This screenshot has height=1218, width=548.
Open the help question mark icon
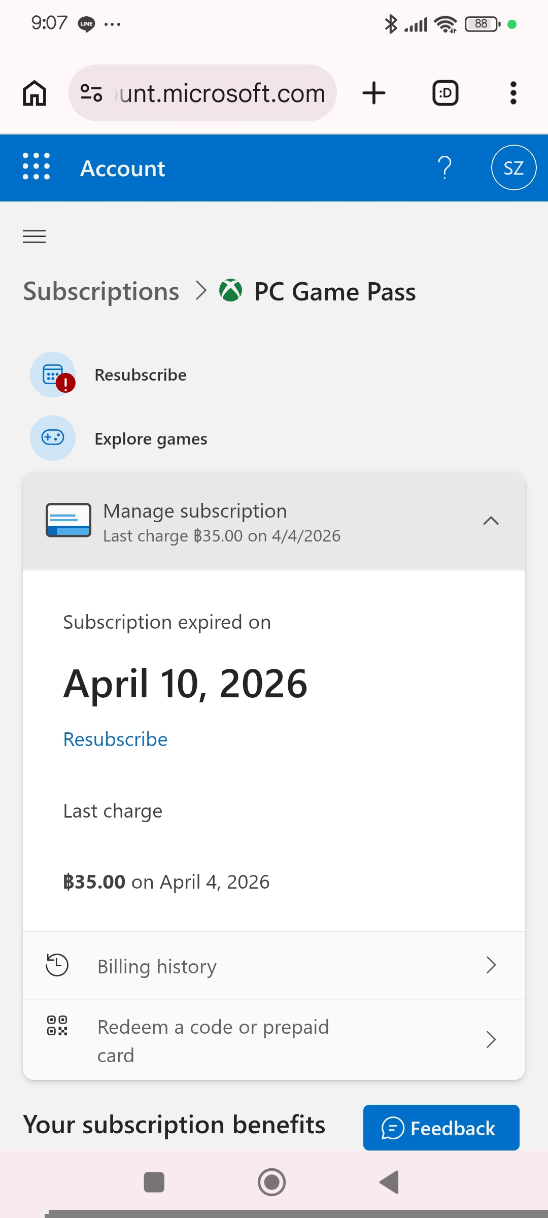pos(444,167)
